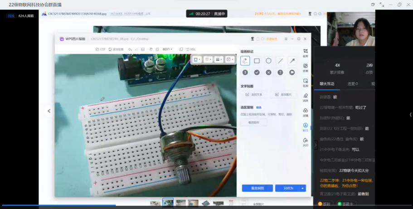Open the 修复 repair tool in sidebar
Image resolution: width=413 pixels, height=209 pixels.
305,68
